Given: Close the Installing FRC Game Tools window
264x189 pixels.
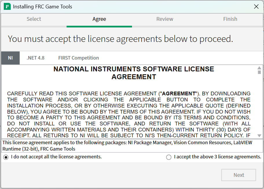Looking at the screenshot, I should [256, 6].
